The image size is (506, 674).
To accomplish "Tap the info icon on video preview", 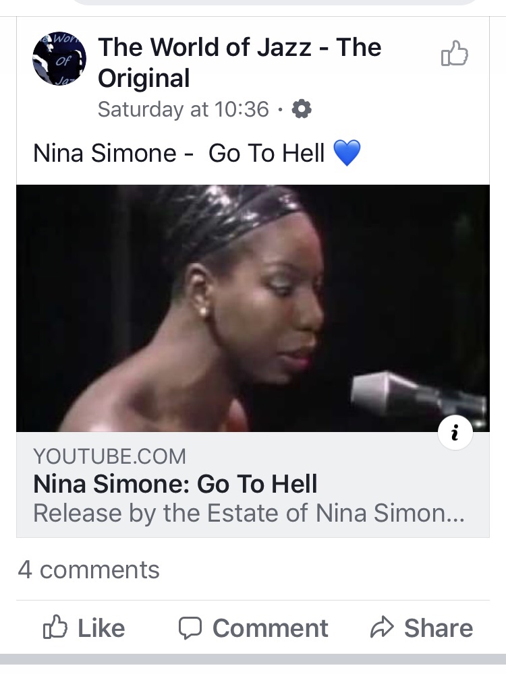I will (x=455, y=433).
